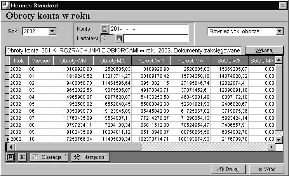
Task: Click cell 9123945,09 in Obroty MA
Action: pos(112,111)
